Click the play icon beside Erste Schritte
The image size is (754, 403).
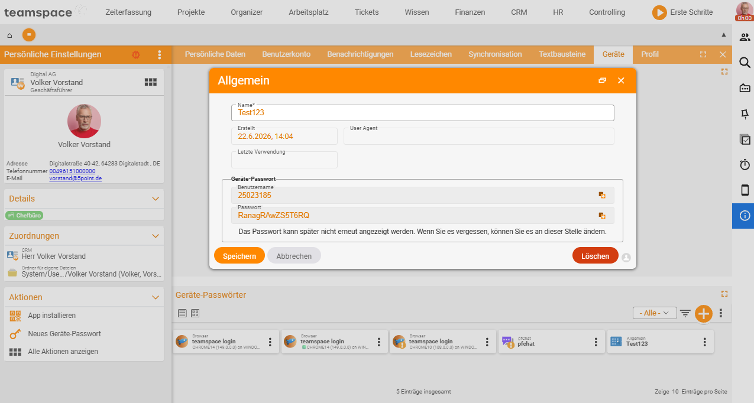[x=659, y=12]
